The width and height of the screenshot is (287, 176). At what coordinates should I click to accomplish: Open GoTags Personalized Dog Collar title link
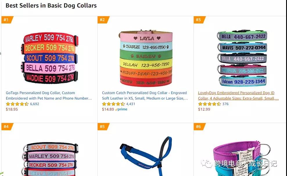coord(49,96)
